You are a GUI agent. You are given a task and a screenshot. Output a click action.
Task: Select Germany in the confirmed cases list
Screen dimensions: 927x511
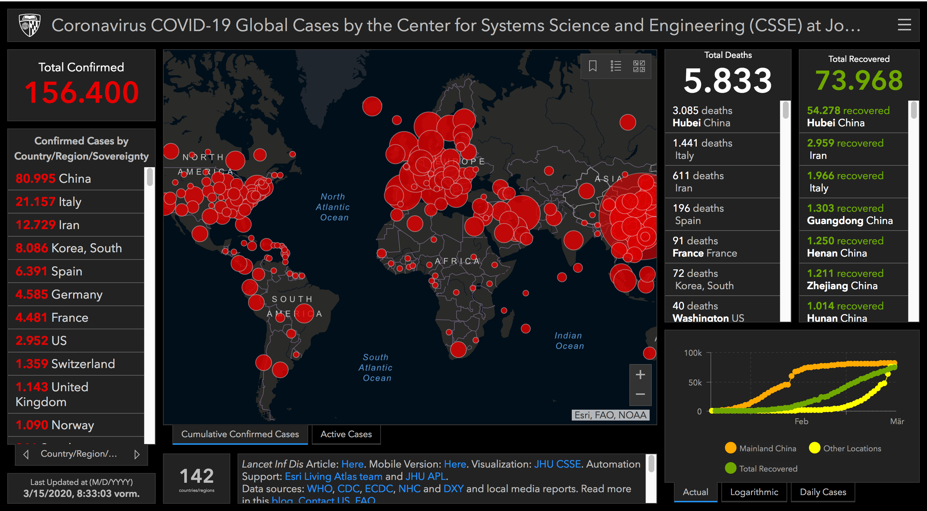point(76,294)
